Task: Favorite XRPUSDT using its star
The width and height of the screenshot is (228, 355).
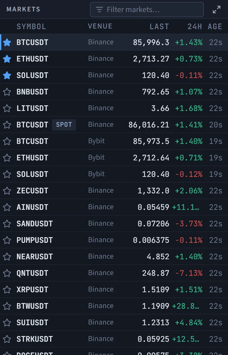Action: (7, 290)
